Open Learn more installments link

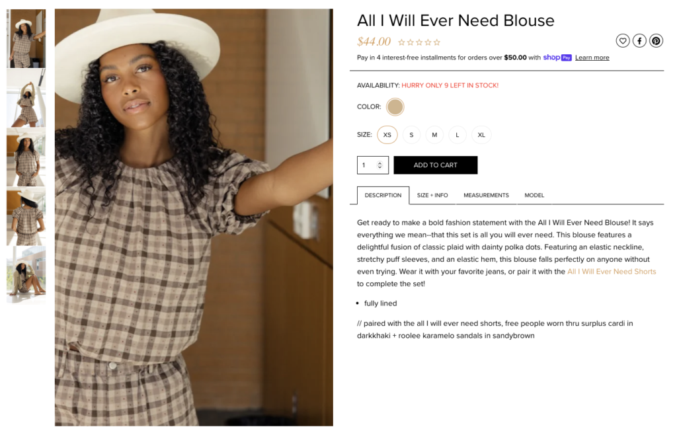click(592, 58)
